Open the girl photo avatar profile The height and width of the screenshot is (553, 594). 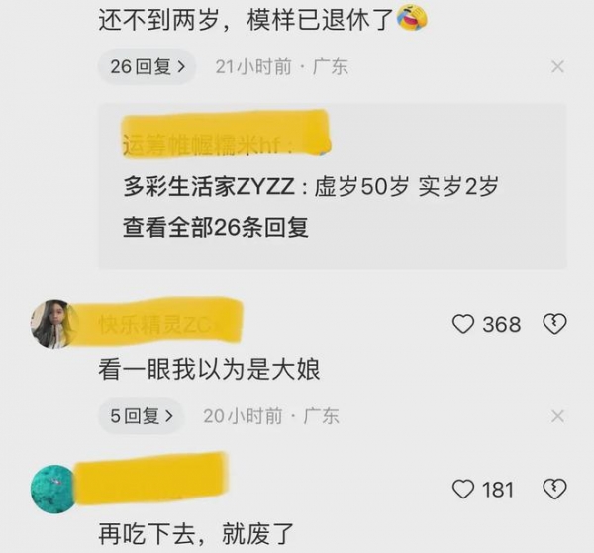pos(54,324)
